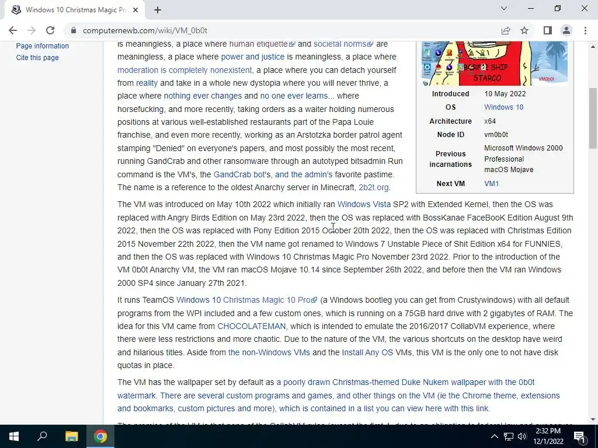Open Page information sidebar link
Viewport: 598px width, 448px height.
(42, 45)
